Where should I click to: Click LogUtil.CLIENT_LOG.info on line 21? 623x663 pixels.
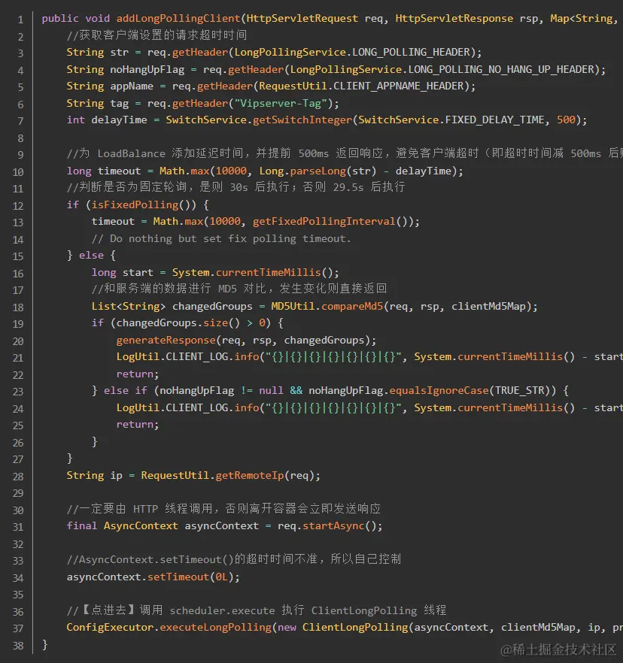(x=187, y=357)
